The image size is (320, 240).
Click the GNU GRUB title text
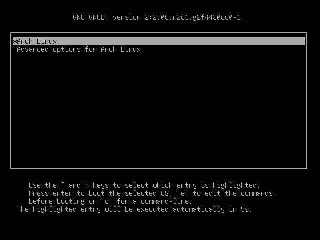[x=89, y=17]
